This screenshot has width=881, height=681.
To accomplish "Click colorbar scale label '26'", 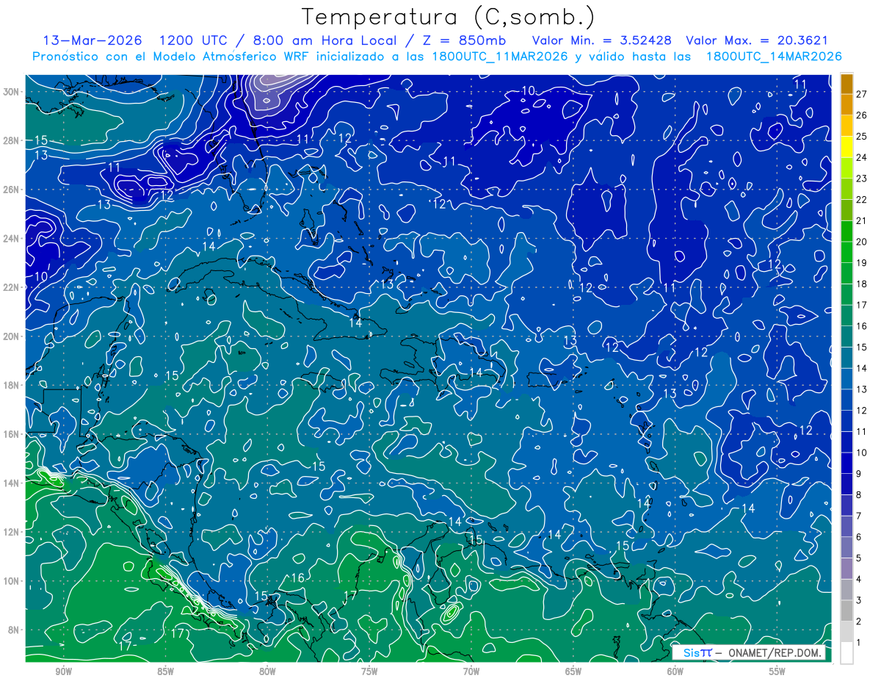I will (862, 115).
